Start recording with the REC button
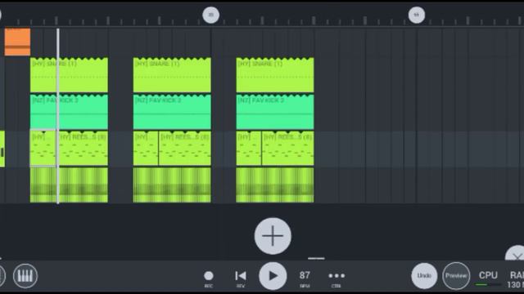This screenshot has width=524, height=294. [209, 278]
